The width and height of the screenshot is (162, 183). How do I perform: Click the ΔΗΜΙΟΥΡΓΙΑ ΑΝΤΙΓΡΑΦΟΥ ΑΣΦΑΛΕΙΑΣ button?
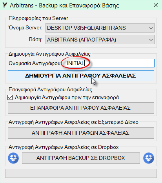click(81, 76)
